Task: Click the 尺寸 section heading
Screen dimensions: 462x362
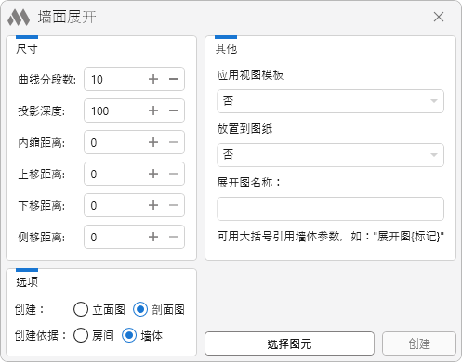Action: point(27,49)
